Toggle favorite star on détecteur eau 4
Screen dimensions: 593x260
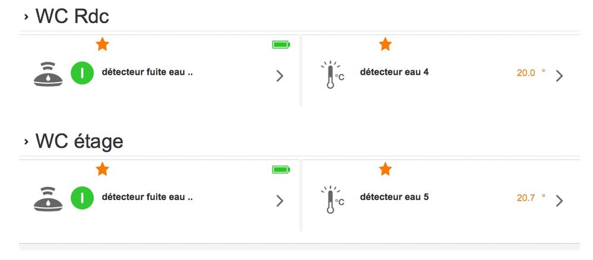click(x=385, y=44)
